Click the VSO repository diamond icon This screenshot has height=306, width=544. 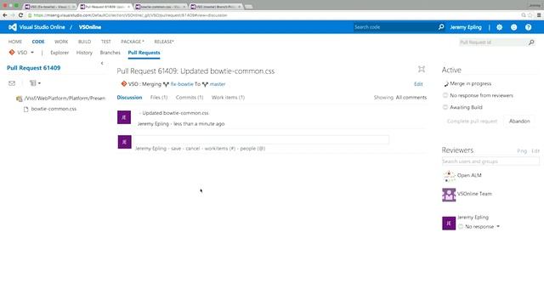coord(12,53)
